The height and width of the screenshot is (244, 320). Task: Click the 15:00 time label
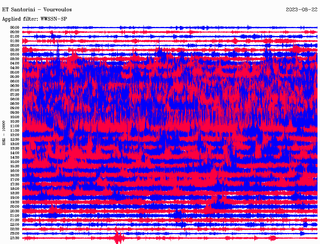15,162
